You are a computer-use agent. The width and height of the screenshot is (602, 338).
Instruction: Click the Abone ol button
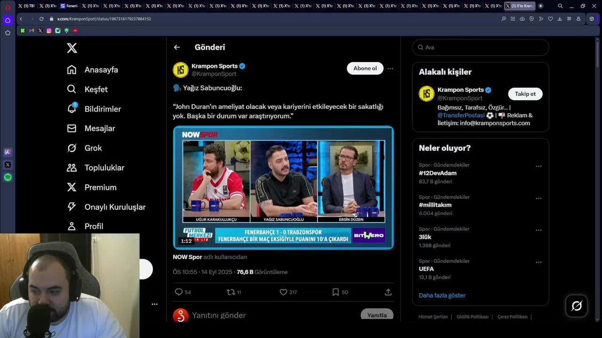(365, 68)
